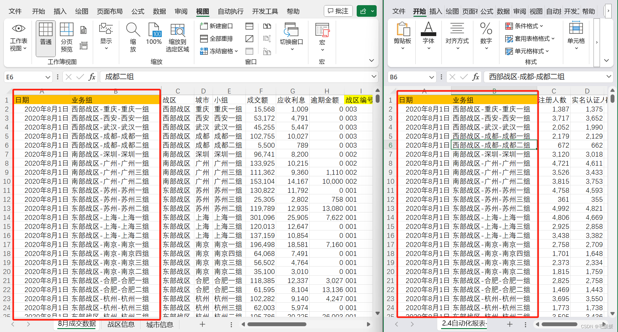Select the 战区信息 sheet tab
The height and width of the screenshot is (332, 618).
click(121, 324)
